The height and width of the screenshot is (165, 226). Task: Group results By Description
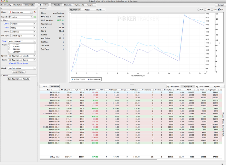(173, 87)
